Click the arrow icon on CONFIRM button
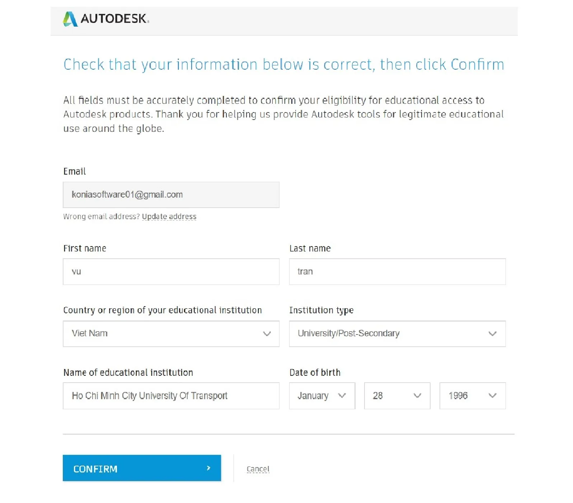This screenshot has height=503, width=573. [208, 468]
